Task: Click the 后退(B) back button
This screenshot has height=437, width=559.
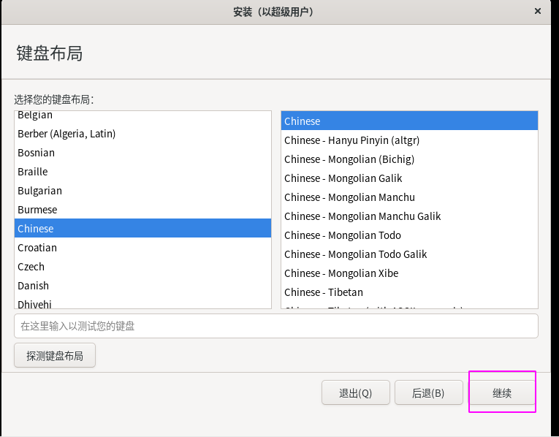Action: click(x=428, y=393)
